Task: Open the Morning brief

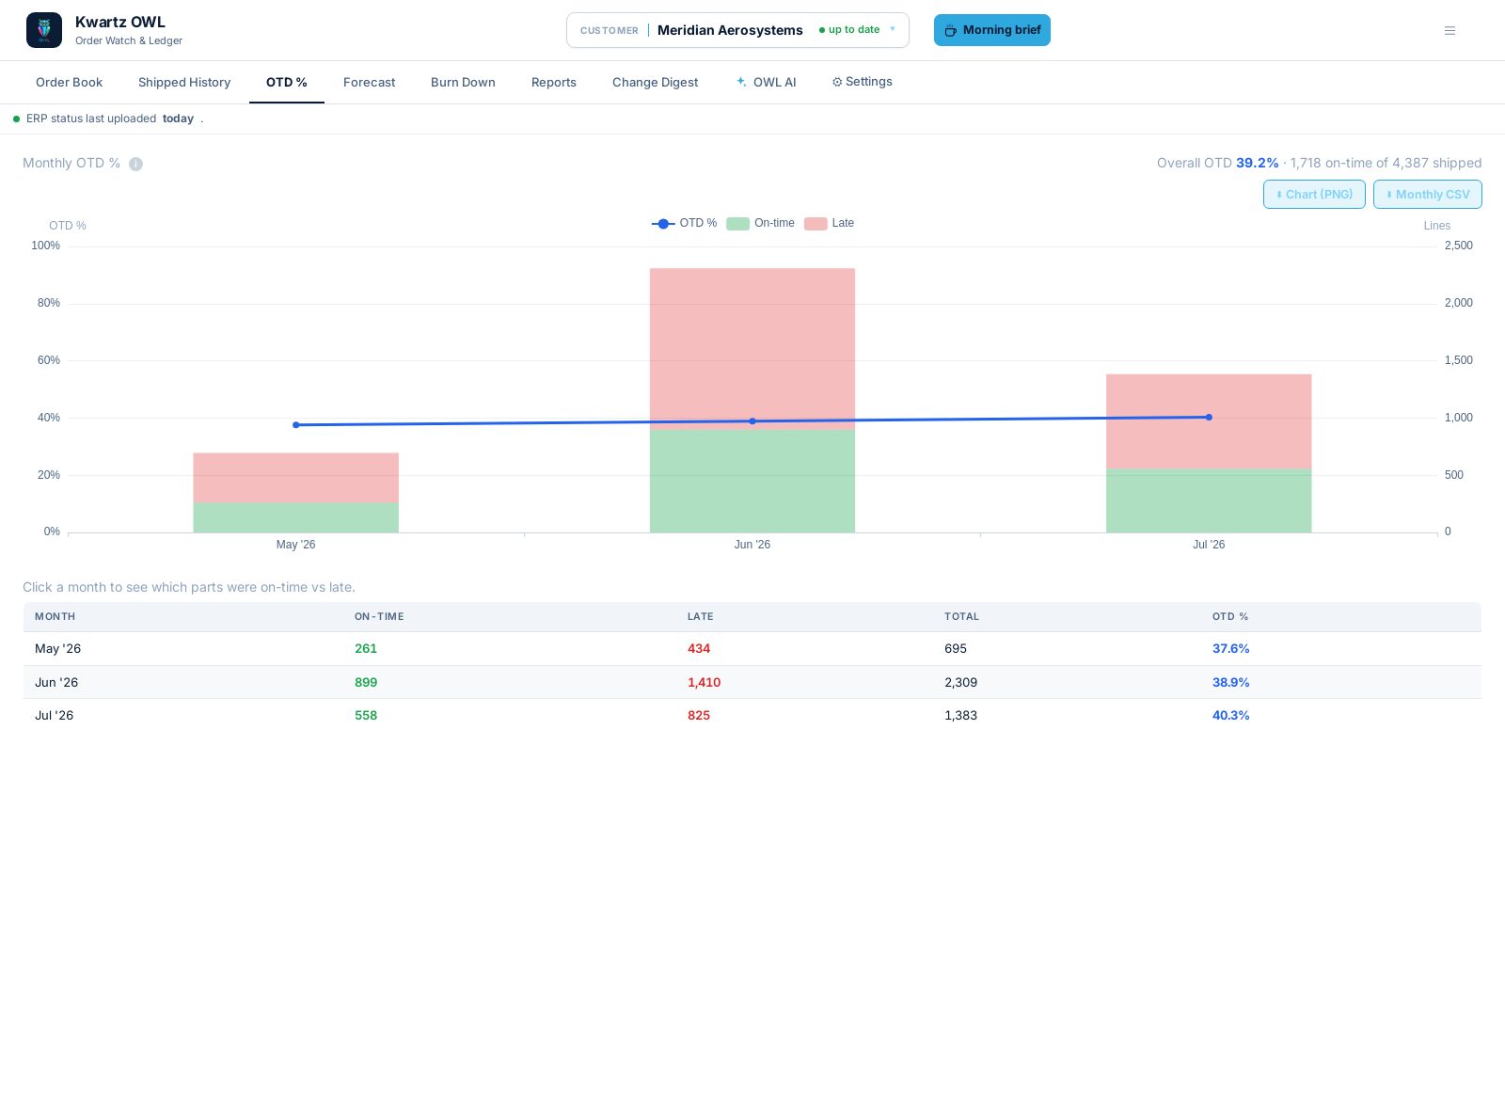Action: [x=991, y=30]
